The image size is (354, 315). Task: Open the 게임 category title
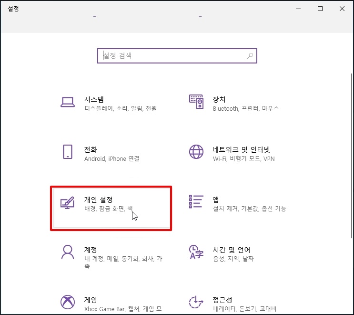(91, 300)
